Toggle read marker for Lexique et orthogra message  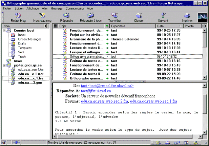(107, 52)
